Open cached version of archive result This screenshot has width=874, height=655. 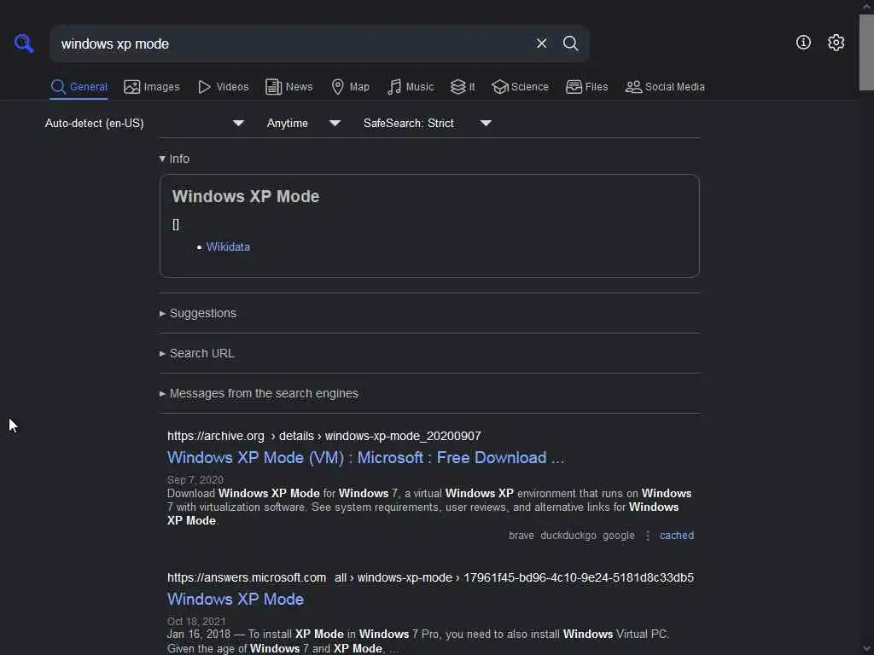[x=677, y=536]
